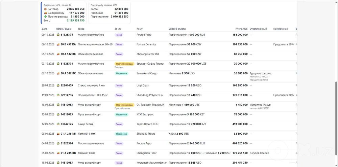Screen dimensions: 338x167
Task: Click the wagon icon beside 63047125
Action: pos(58,124)
